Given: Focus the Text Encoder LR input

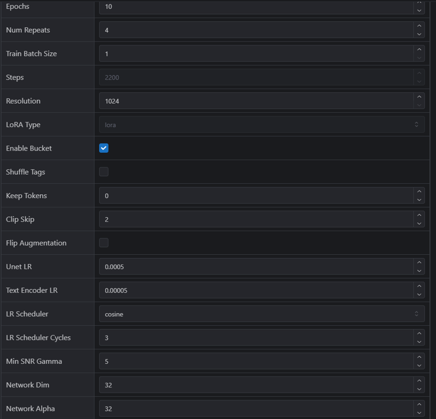Looking at the screenshot, I should [256, 290].
